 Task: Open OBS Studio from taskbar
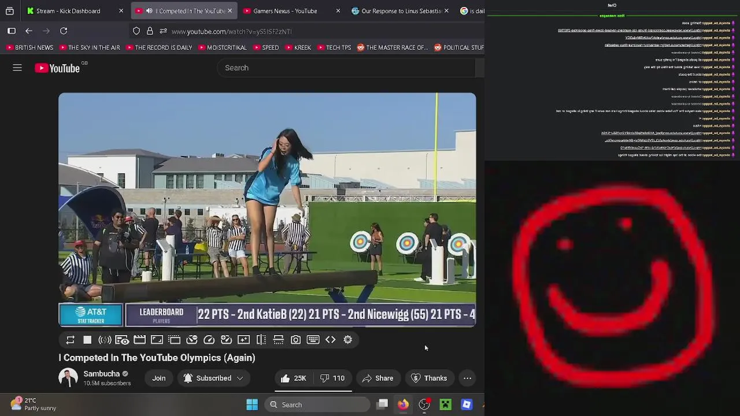point(424,404)
